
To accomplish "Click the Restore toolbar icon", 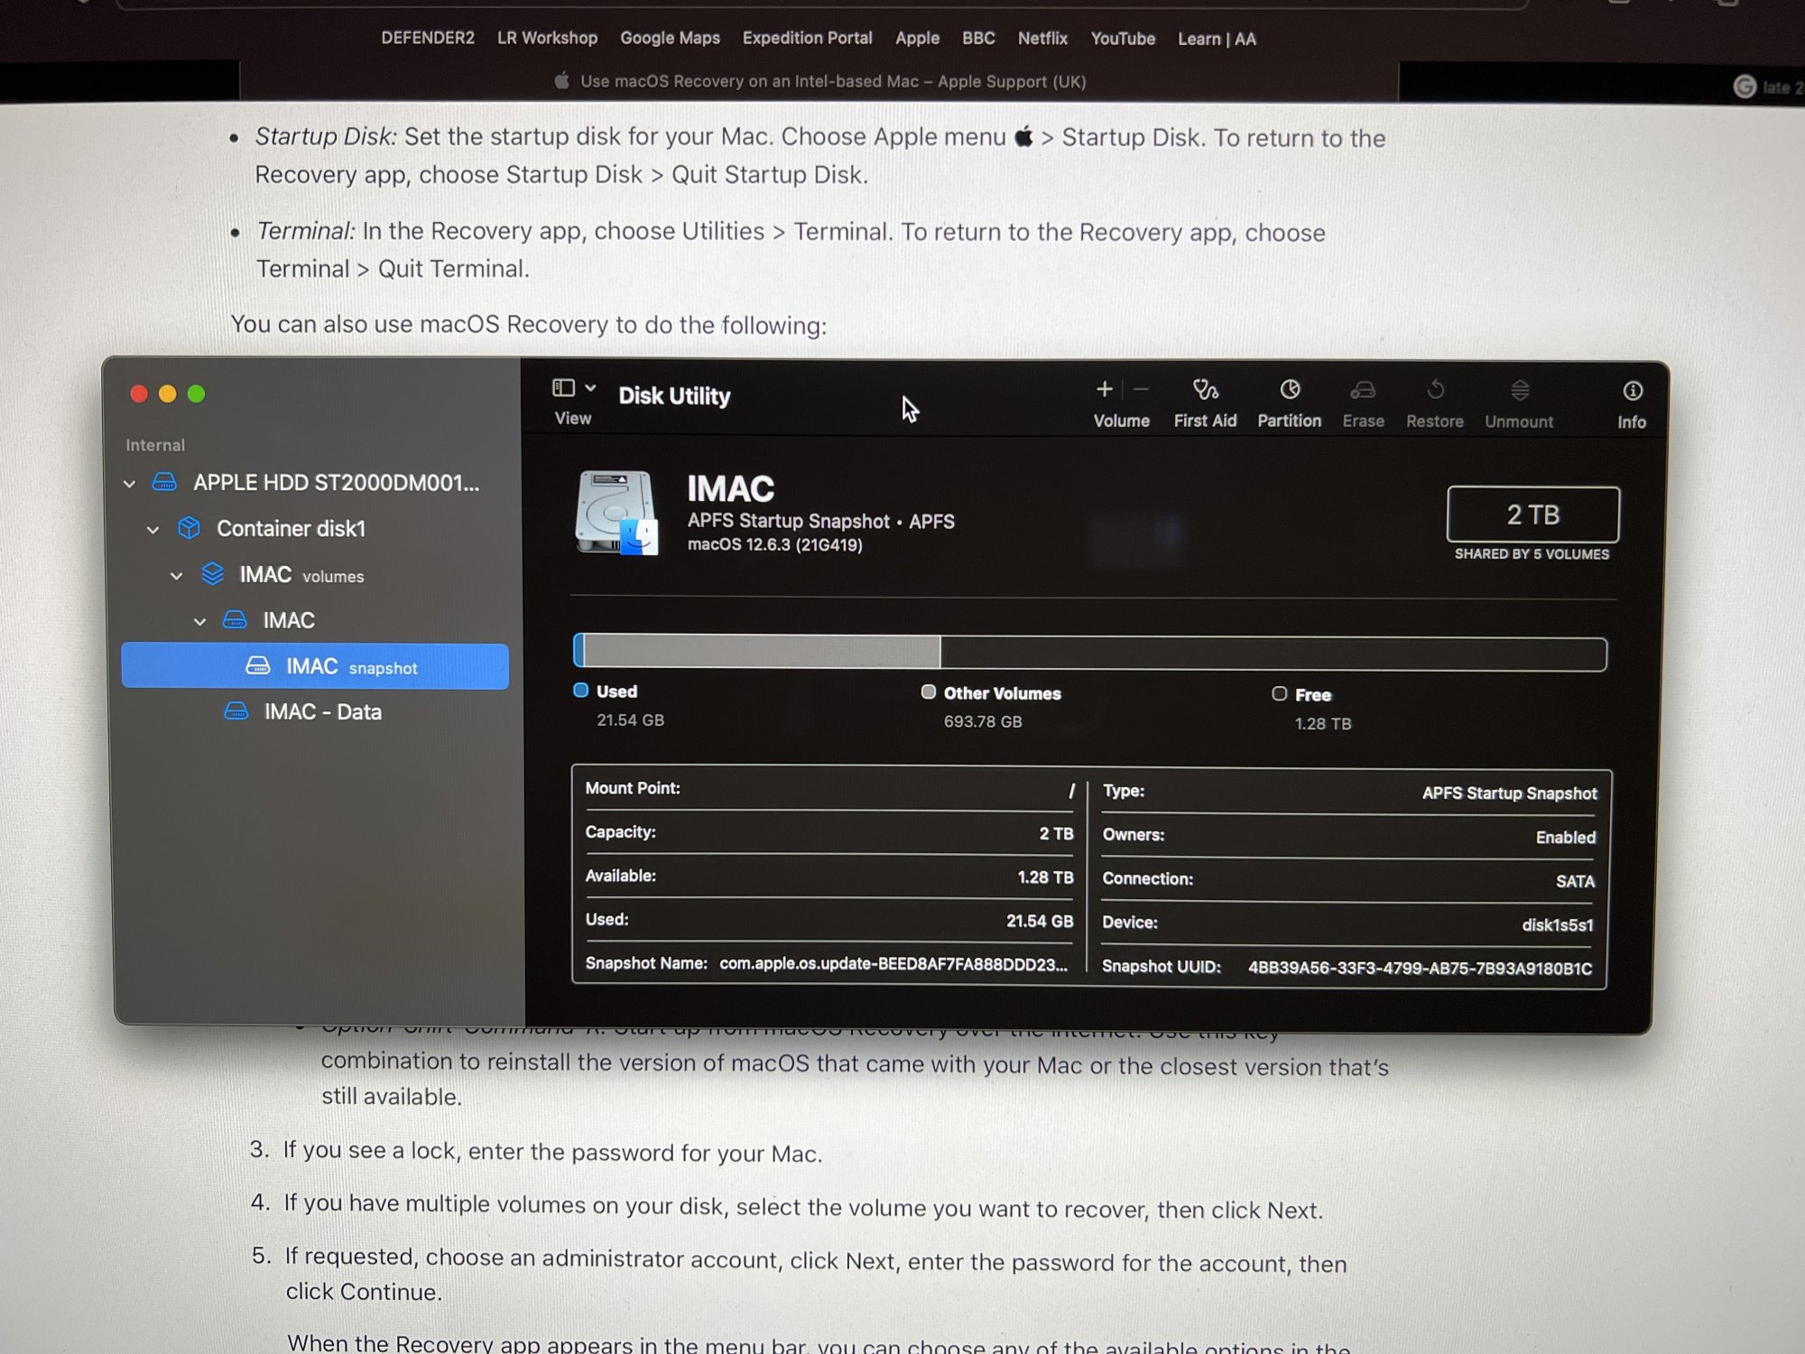I will 1434,391.
